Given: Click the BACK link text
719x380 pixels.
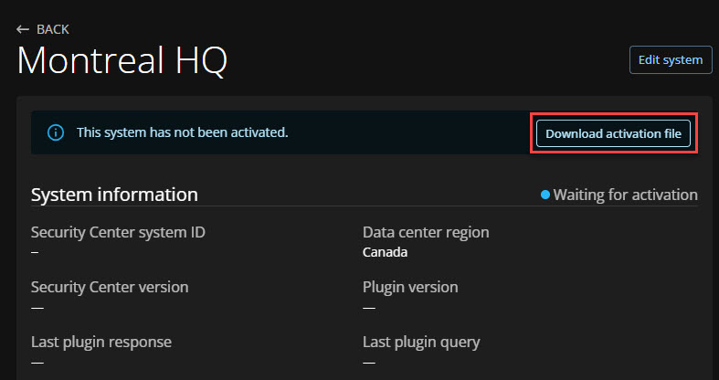Looking at the screenshot, I should pos(53,29).
